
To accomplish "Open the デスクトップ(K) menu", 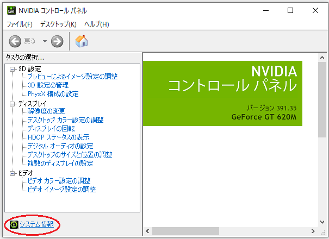I will [58, 24].
